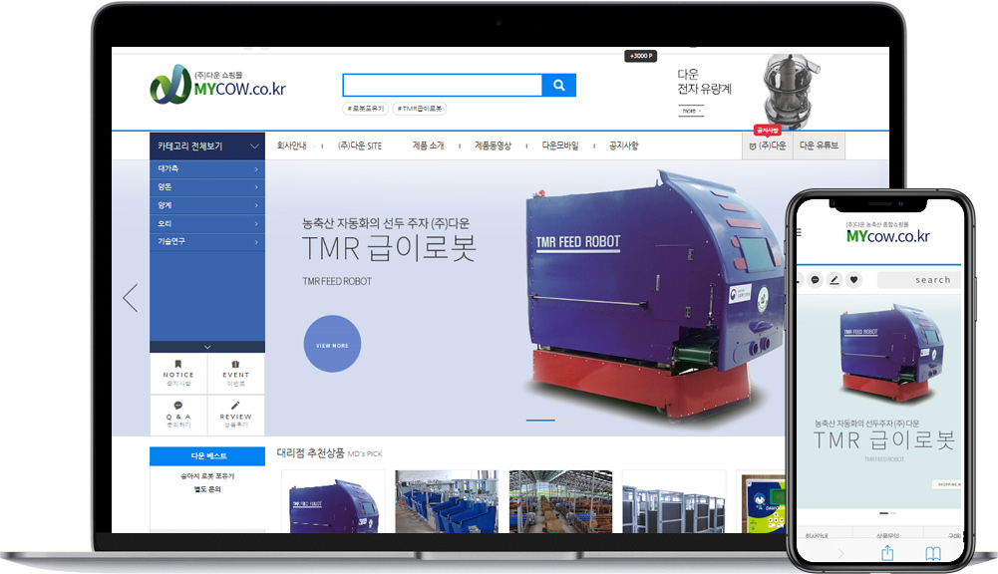Expand the 양계 category row
This screenshot has height=574, width=998.
click(207, 205)
